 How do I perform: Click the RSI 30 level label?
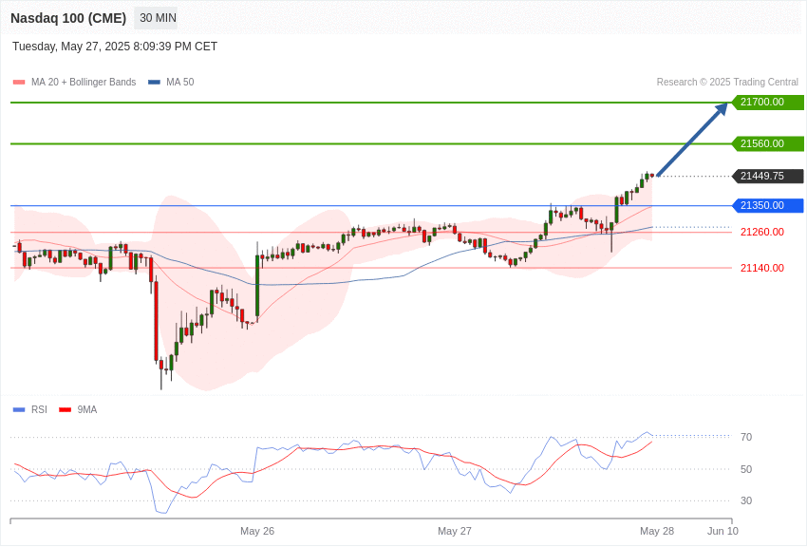click(x=745, y=500)
